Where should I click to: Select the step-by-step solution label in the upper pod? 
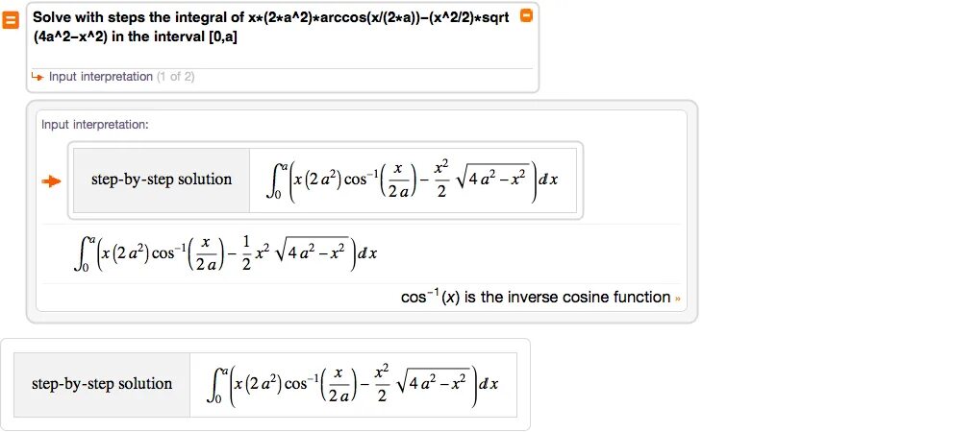point(162,180)
